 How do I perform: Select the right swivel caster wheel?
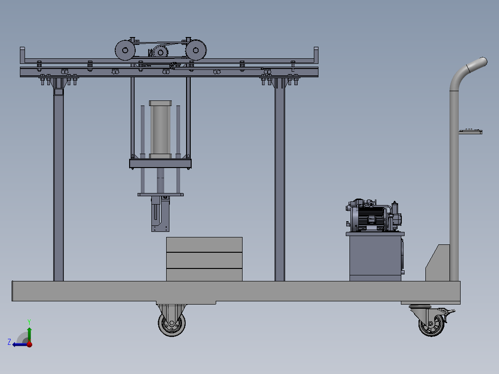click(431, 324)
